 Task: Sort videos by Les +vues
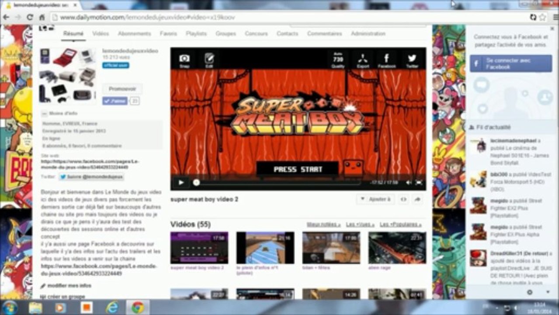pos(360,224)
